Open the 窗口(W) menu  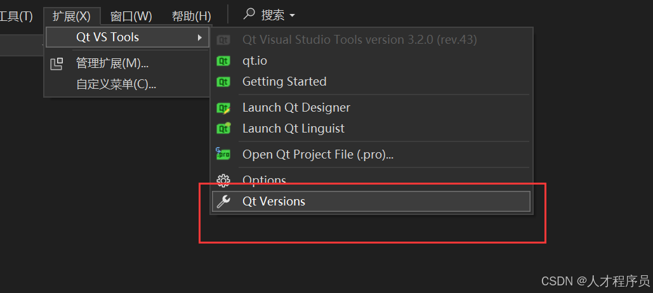[x=131, y=15]
